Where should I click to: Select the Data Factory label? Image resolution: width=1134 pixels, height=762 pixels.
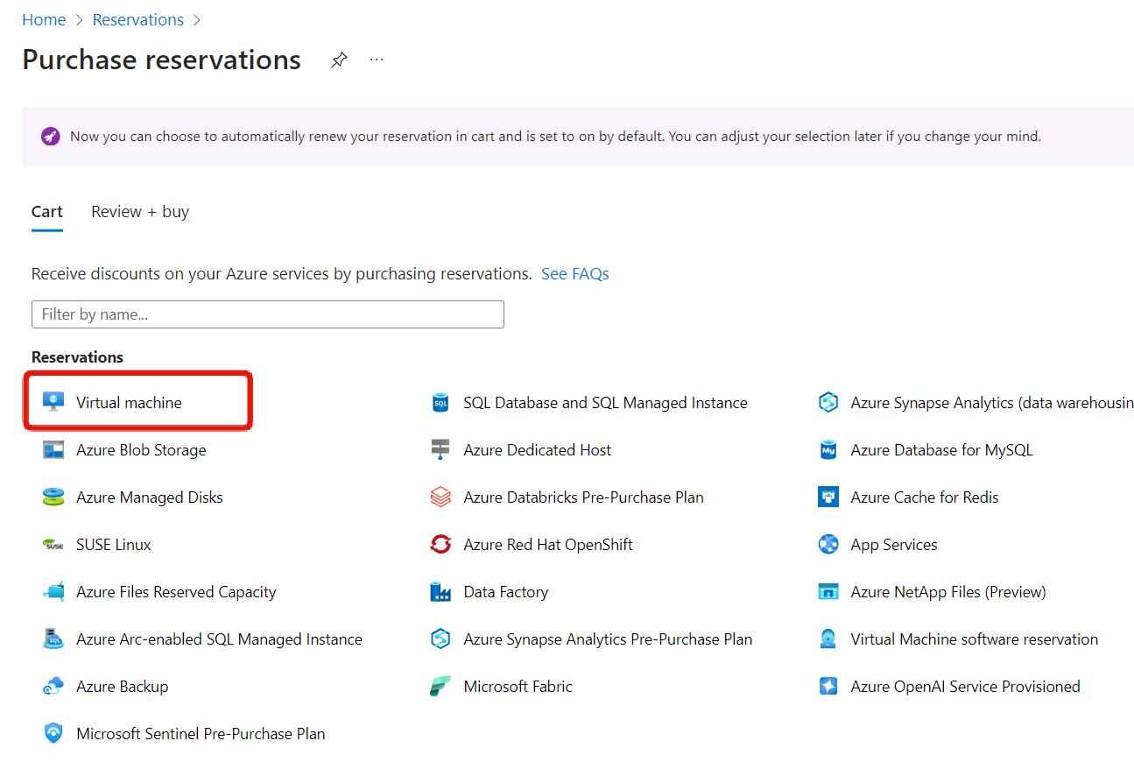click(506, 591)
